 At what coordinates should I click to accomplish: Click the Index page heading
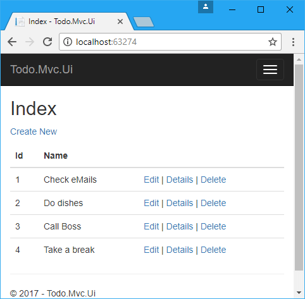pyautogui.click(x=34, y=109)
